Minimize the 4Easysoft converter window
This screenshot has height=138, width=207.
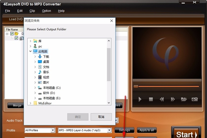(x=183, y=3)
